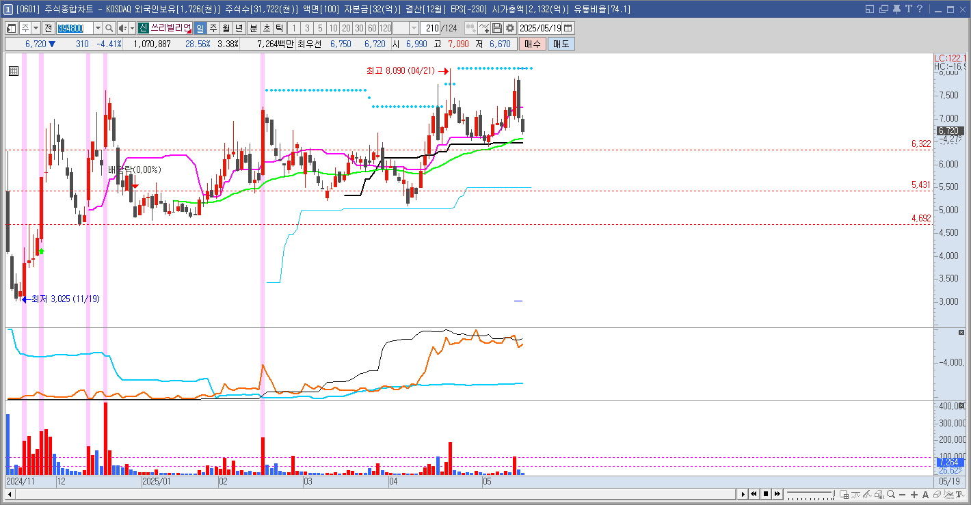This screenshot has height=505, width=971.
Task: Click the 최고 8,090 (04/21) marker label
Action: [x=401, y=70]
